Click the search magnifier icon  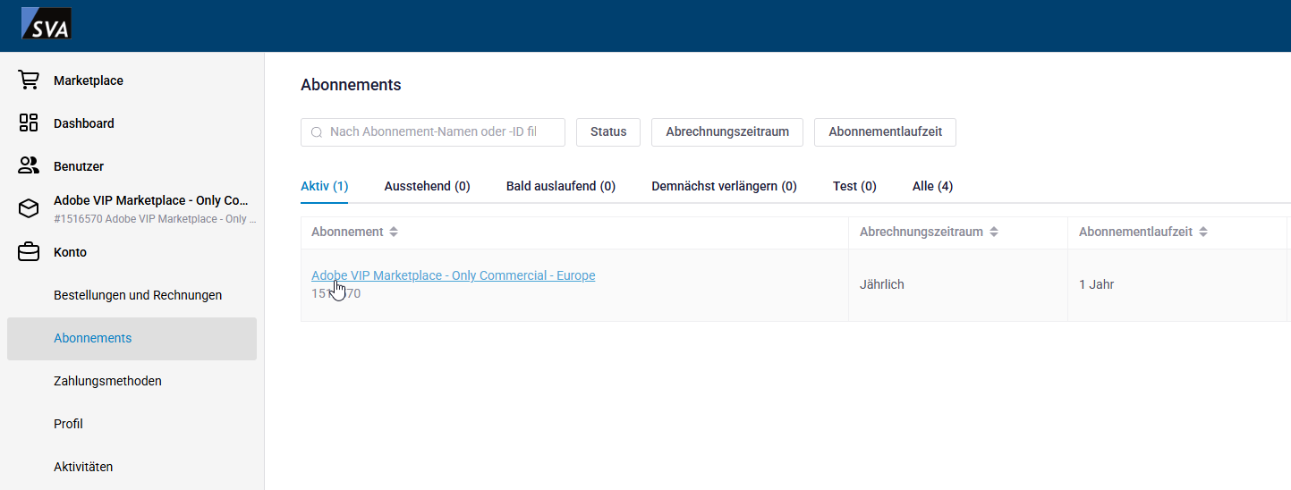pos(317,132)
